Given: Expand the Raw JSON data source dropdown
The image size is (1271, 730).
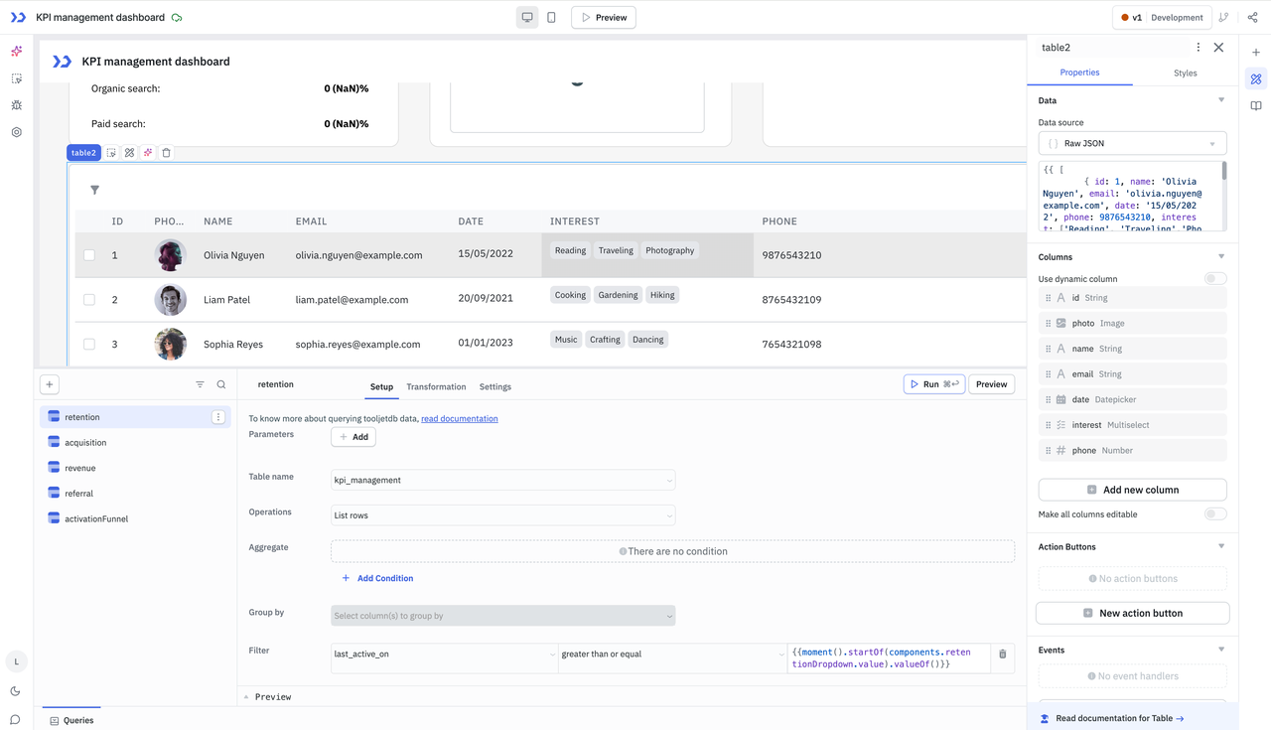Looking at the screenshot, I should pos(1132,143).
